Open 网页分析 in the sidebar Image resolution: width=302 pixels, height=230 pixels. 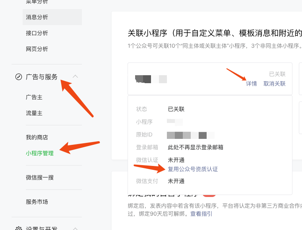(37, 49)
